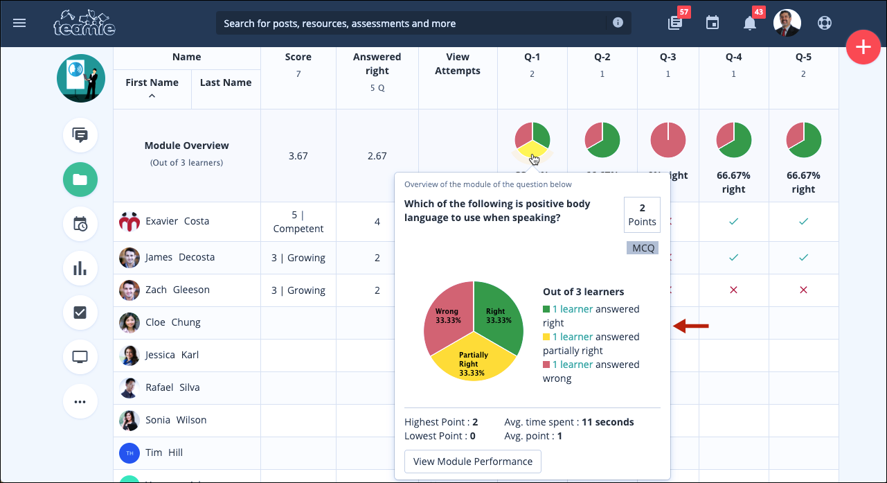The width and height of the screenshot is (887, 483).
Task: Open the newsfeed icon with 57 badge
Action: 675,23
